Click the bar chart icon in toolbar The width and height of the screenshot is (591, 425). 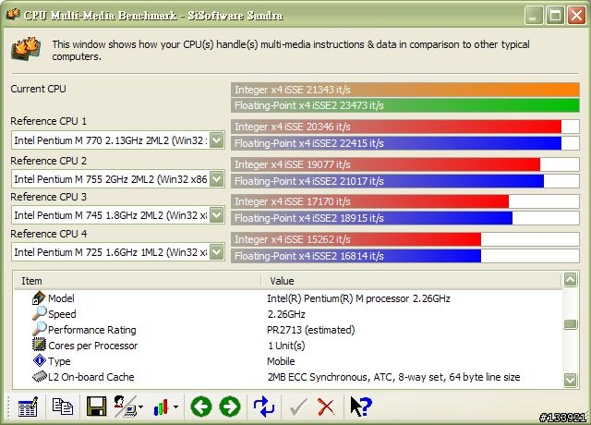pos(161,407)
